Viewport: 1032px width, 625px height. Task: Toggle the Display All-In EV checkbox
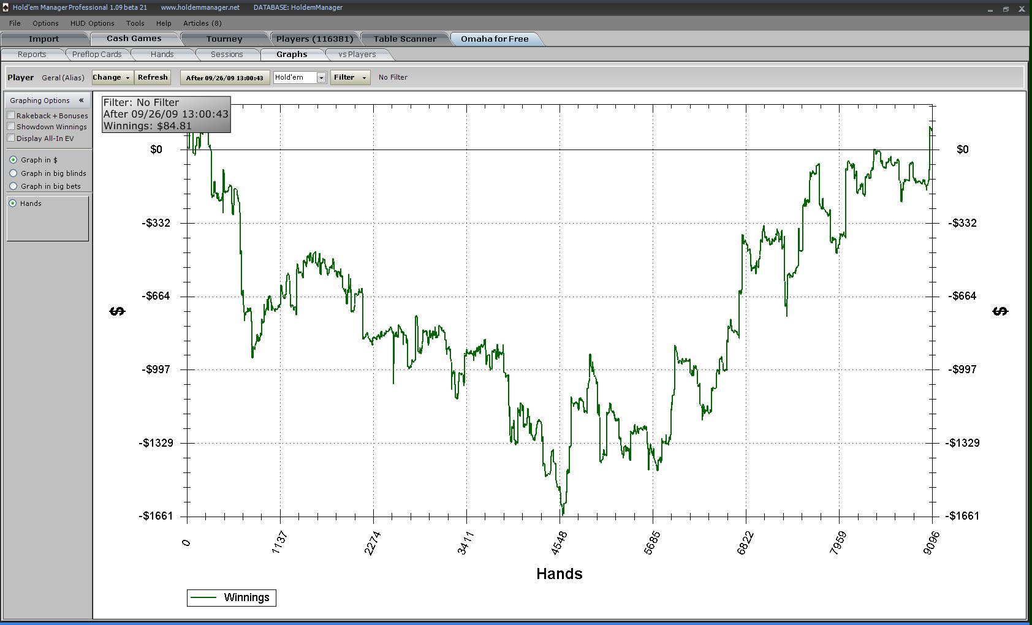point(11,138)
